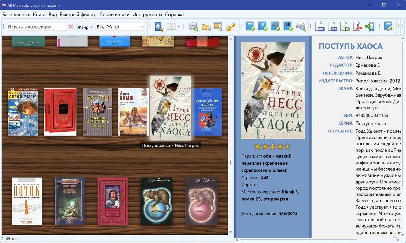Select the 'Пособие для эгоиста' book cover
The height and width of the screenshot is (243, 406).
tap(97, 112)
